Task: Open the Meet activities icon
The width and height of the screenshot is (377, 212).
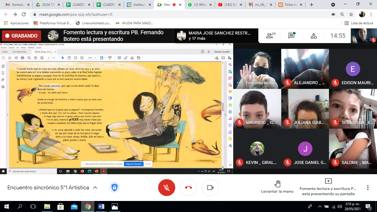Action: click(314, 36)
